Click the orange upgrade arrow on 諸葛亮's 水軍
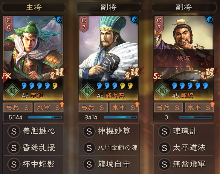Screen dimensions: 220x174 click(x=137, y=104)
